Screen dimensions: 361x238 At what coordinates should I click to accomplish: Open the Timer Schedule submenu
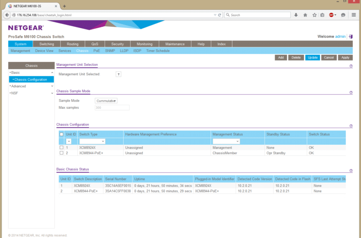click(x=158, y=51)
